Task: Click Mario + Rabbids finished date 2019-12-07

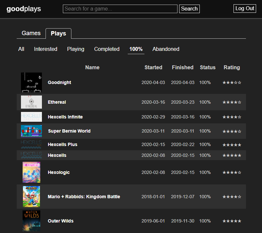Action: point(183,197)
